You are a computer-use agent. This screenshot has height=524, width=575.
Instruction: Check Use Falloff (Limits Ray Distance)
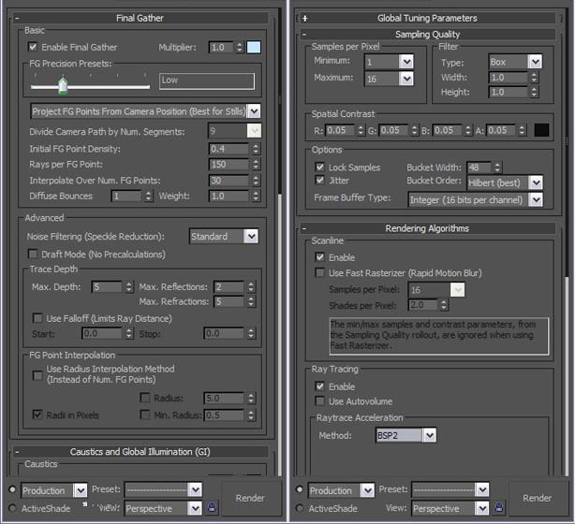37,318
